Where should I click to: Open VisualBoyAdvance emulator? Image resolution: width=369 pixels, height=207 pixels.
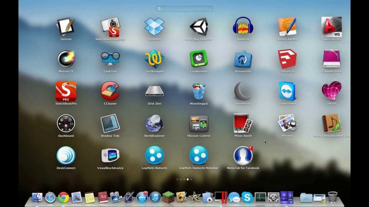(110, 156)
